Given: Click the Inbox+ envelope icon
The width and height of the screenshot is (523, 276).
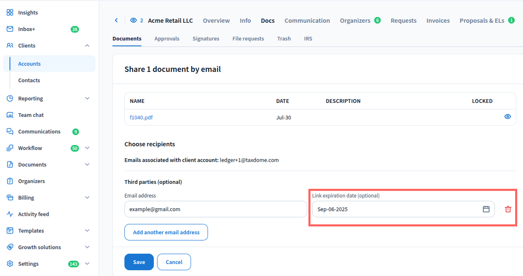Looking at the screenshot, I should [10, 29].
